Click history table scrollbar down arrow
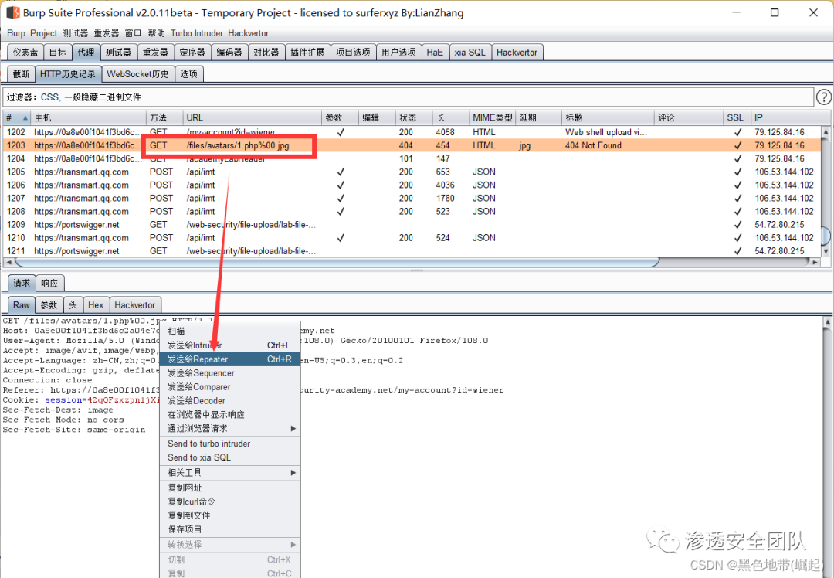The height and width of the screenshot is (578, 834). [x=826, y=252]
